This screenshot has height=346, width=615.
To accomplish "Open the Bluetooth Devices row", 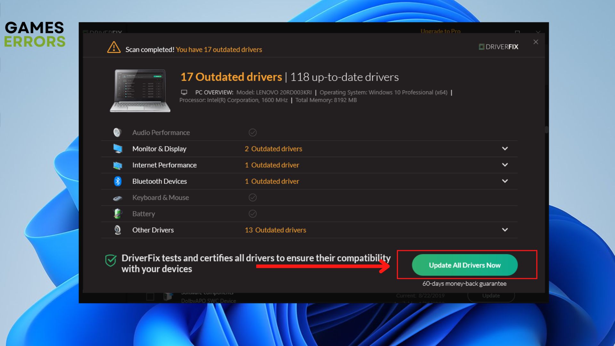I will pos(505,181).
